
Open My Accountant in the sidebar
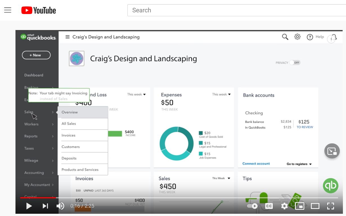tap(37, 185)
